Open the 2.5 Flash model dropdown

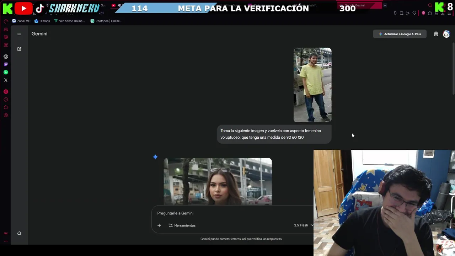click(x=304, y=225)
